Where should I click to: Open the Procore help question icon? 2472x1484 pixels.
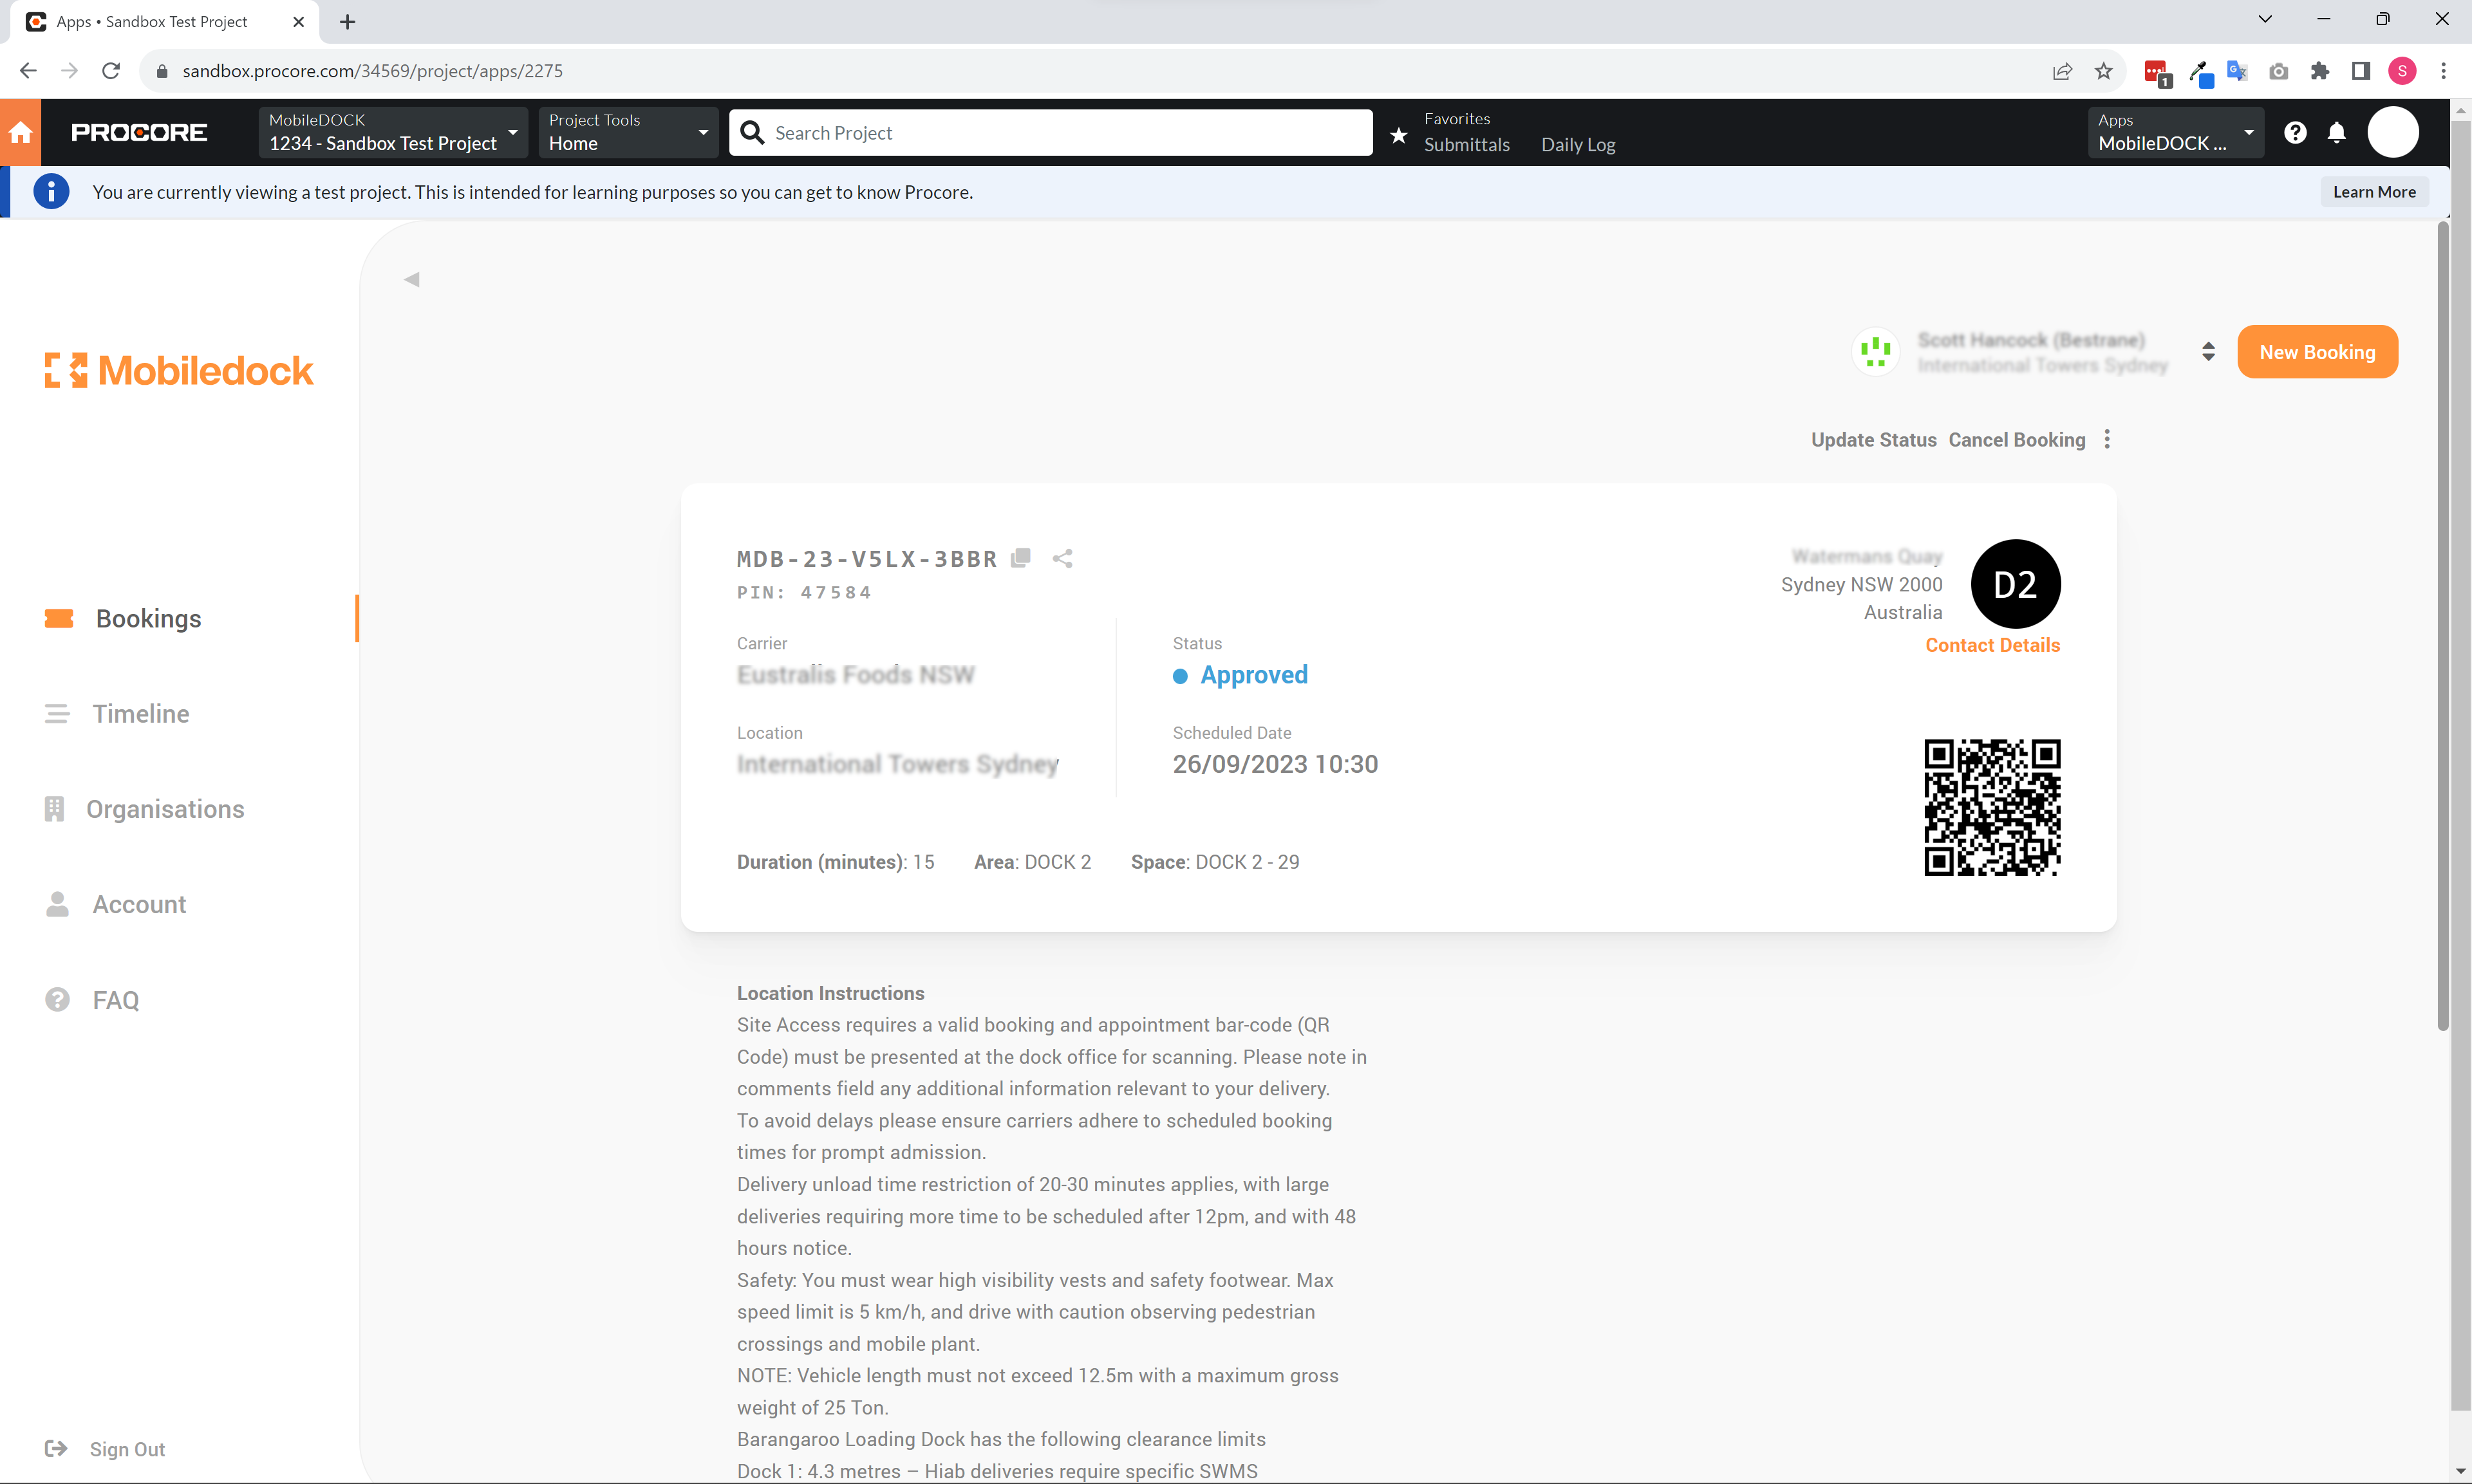point(2295,132)
